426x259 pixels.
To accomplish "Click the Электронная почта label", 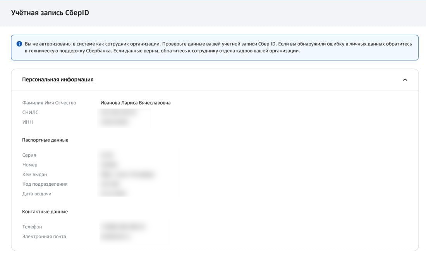I will [x=44, y=237].
